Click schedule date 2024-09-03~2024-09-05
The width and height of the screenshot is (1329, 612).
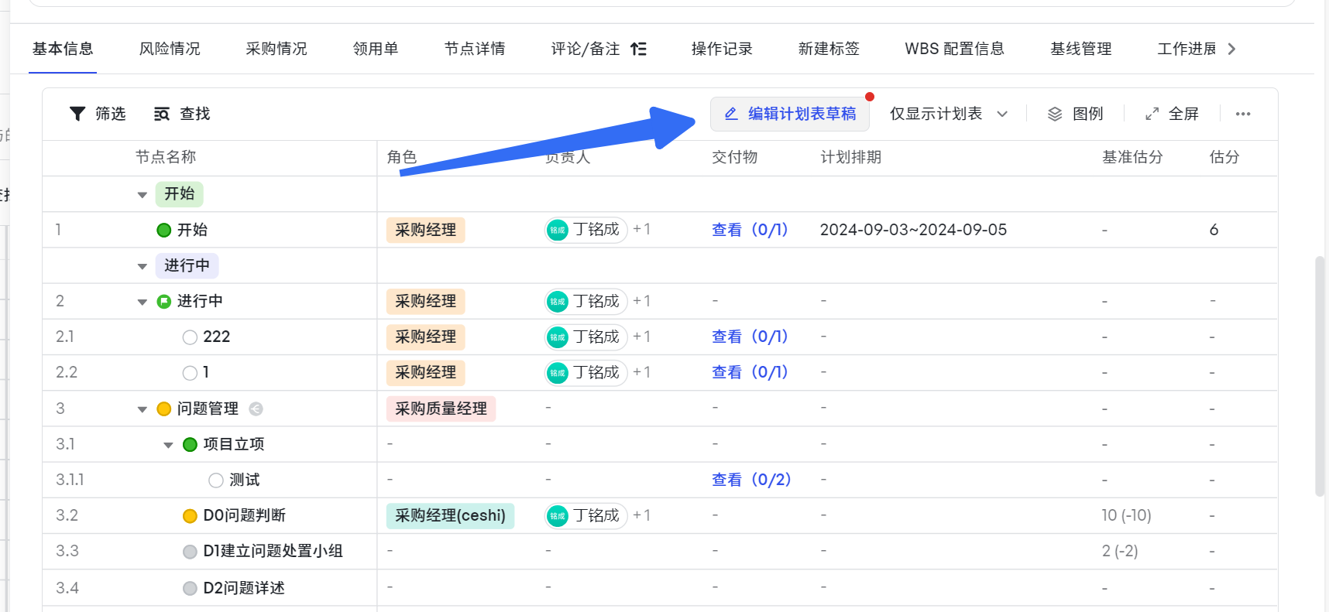[913, 230]
